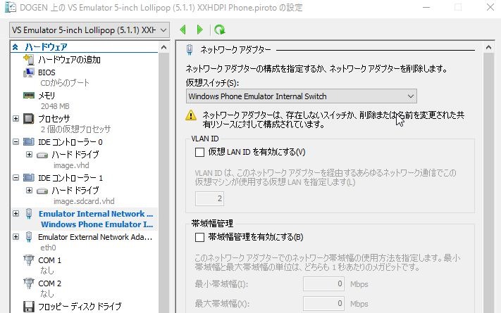The width and height of the screenshot is (501, 313).
Task: Open the VS Emulator virtual machine dropdown
Action: tap(89, 30)
